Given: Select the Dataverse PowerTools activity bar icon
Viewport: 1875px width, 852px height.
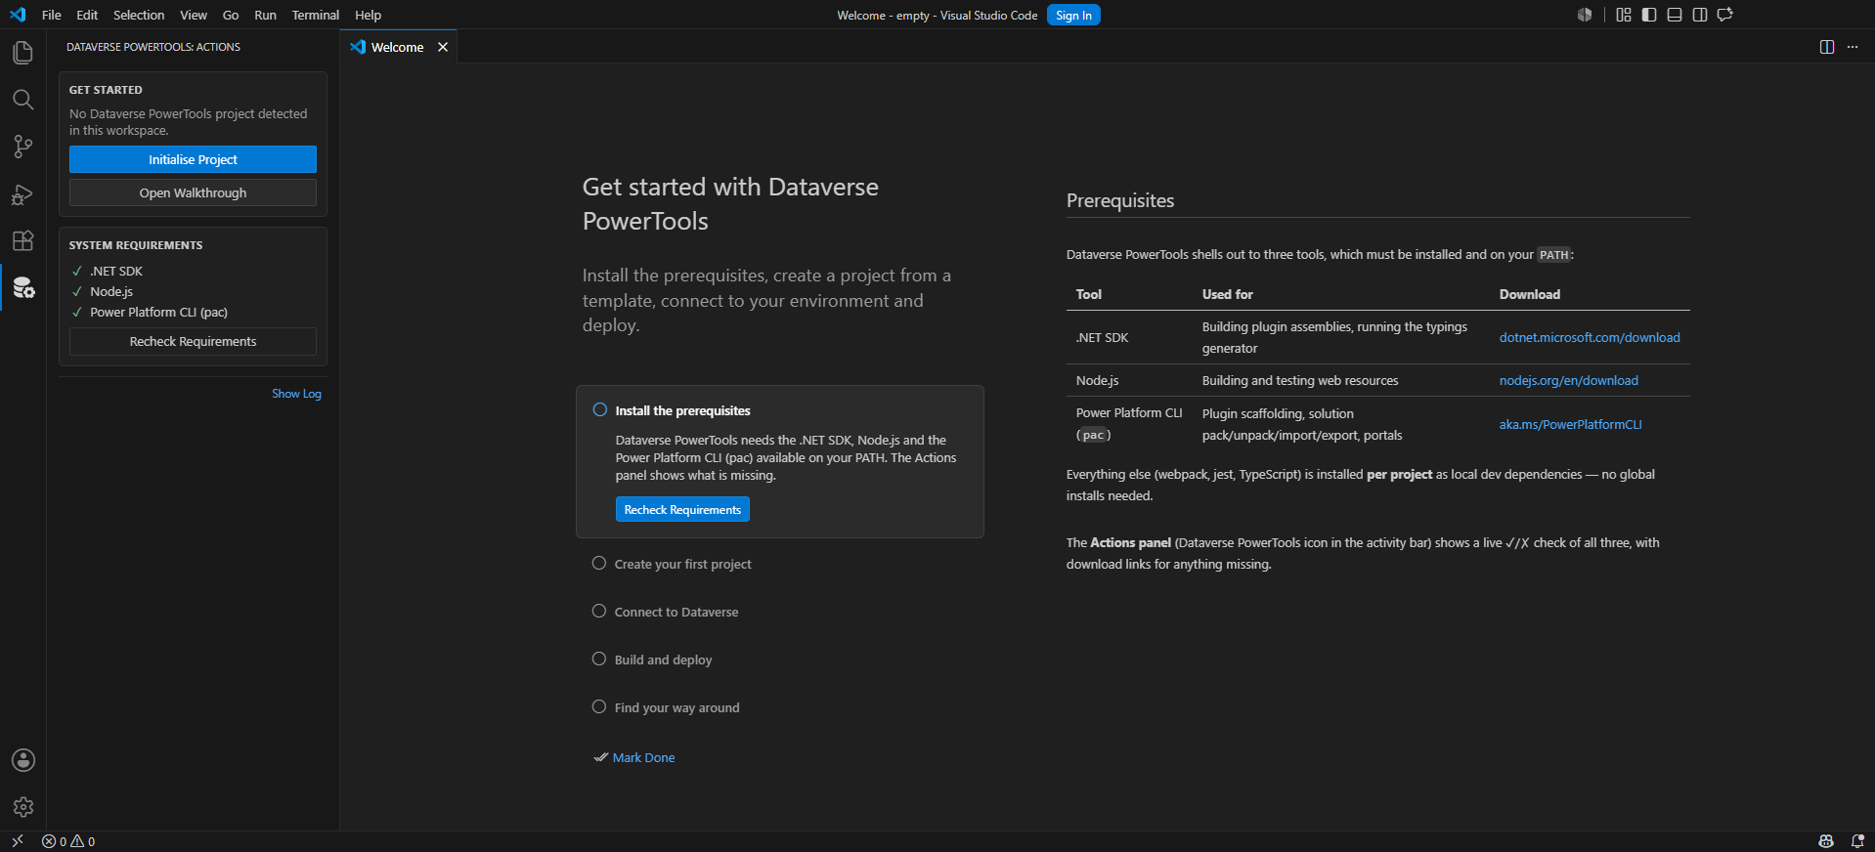Looking at the screenshot, I should pyautogui.click(x=23, y=287).
